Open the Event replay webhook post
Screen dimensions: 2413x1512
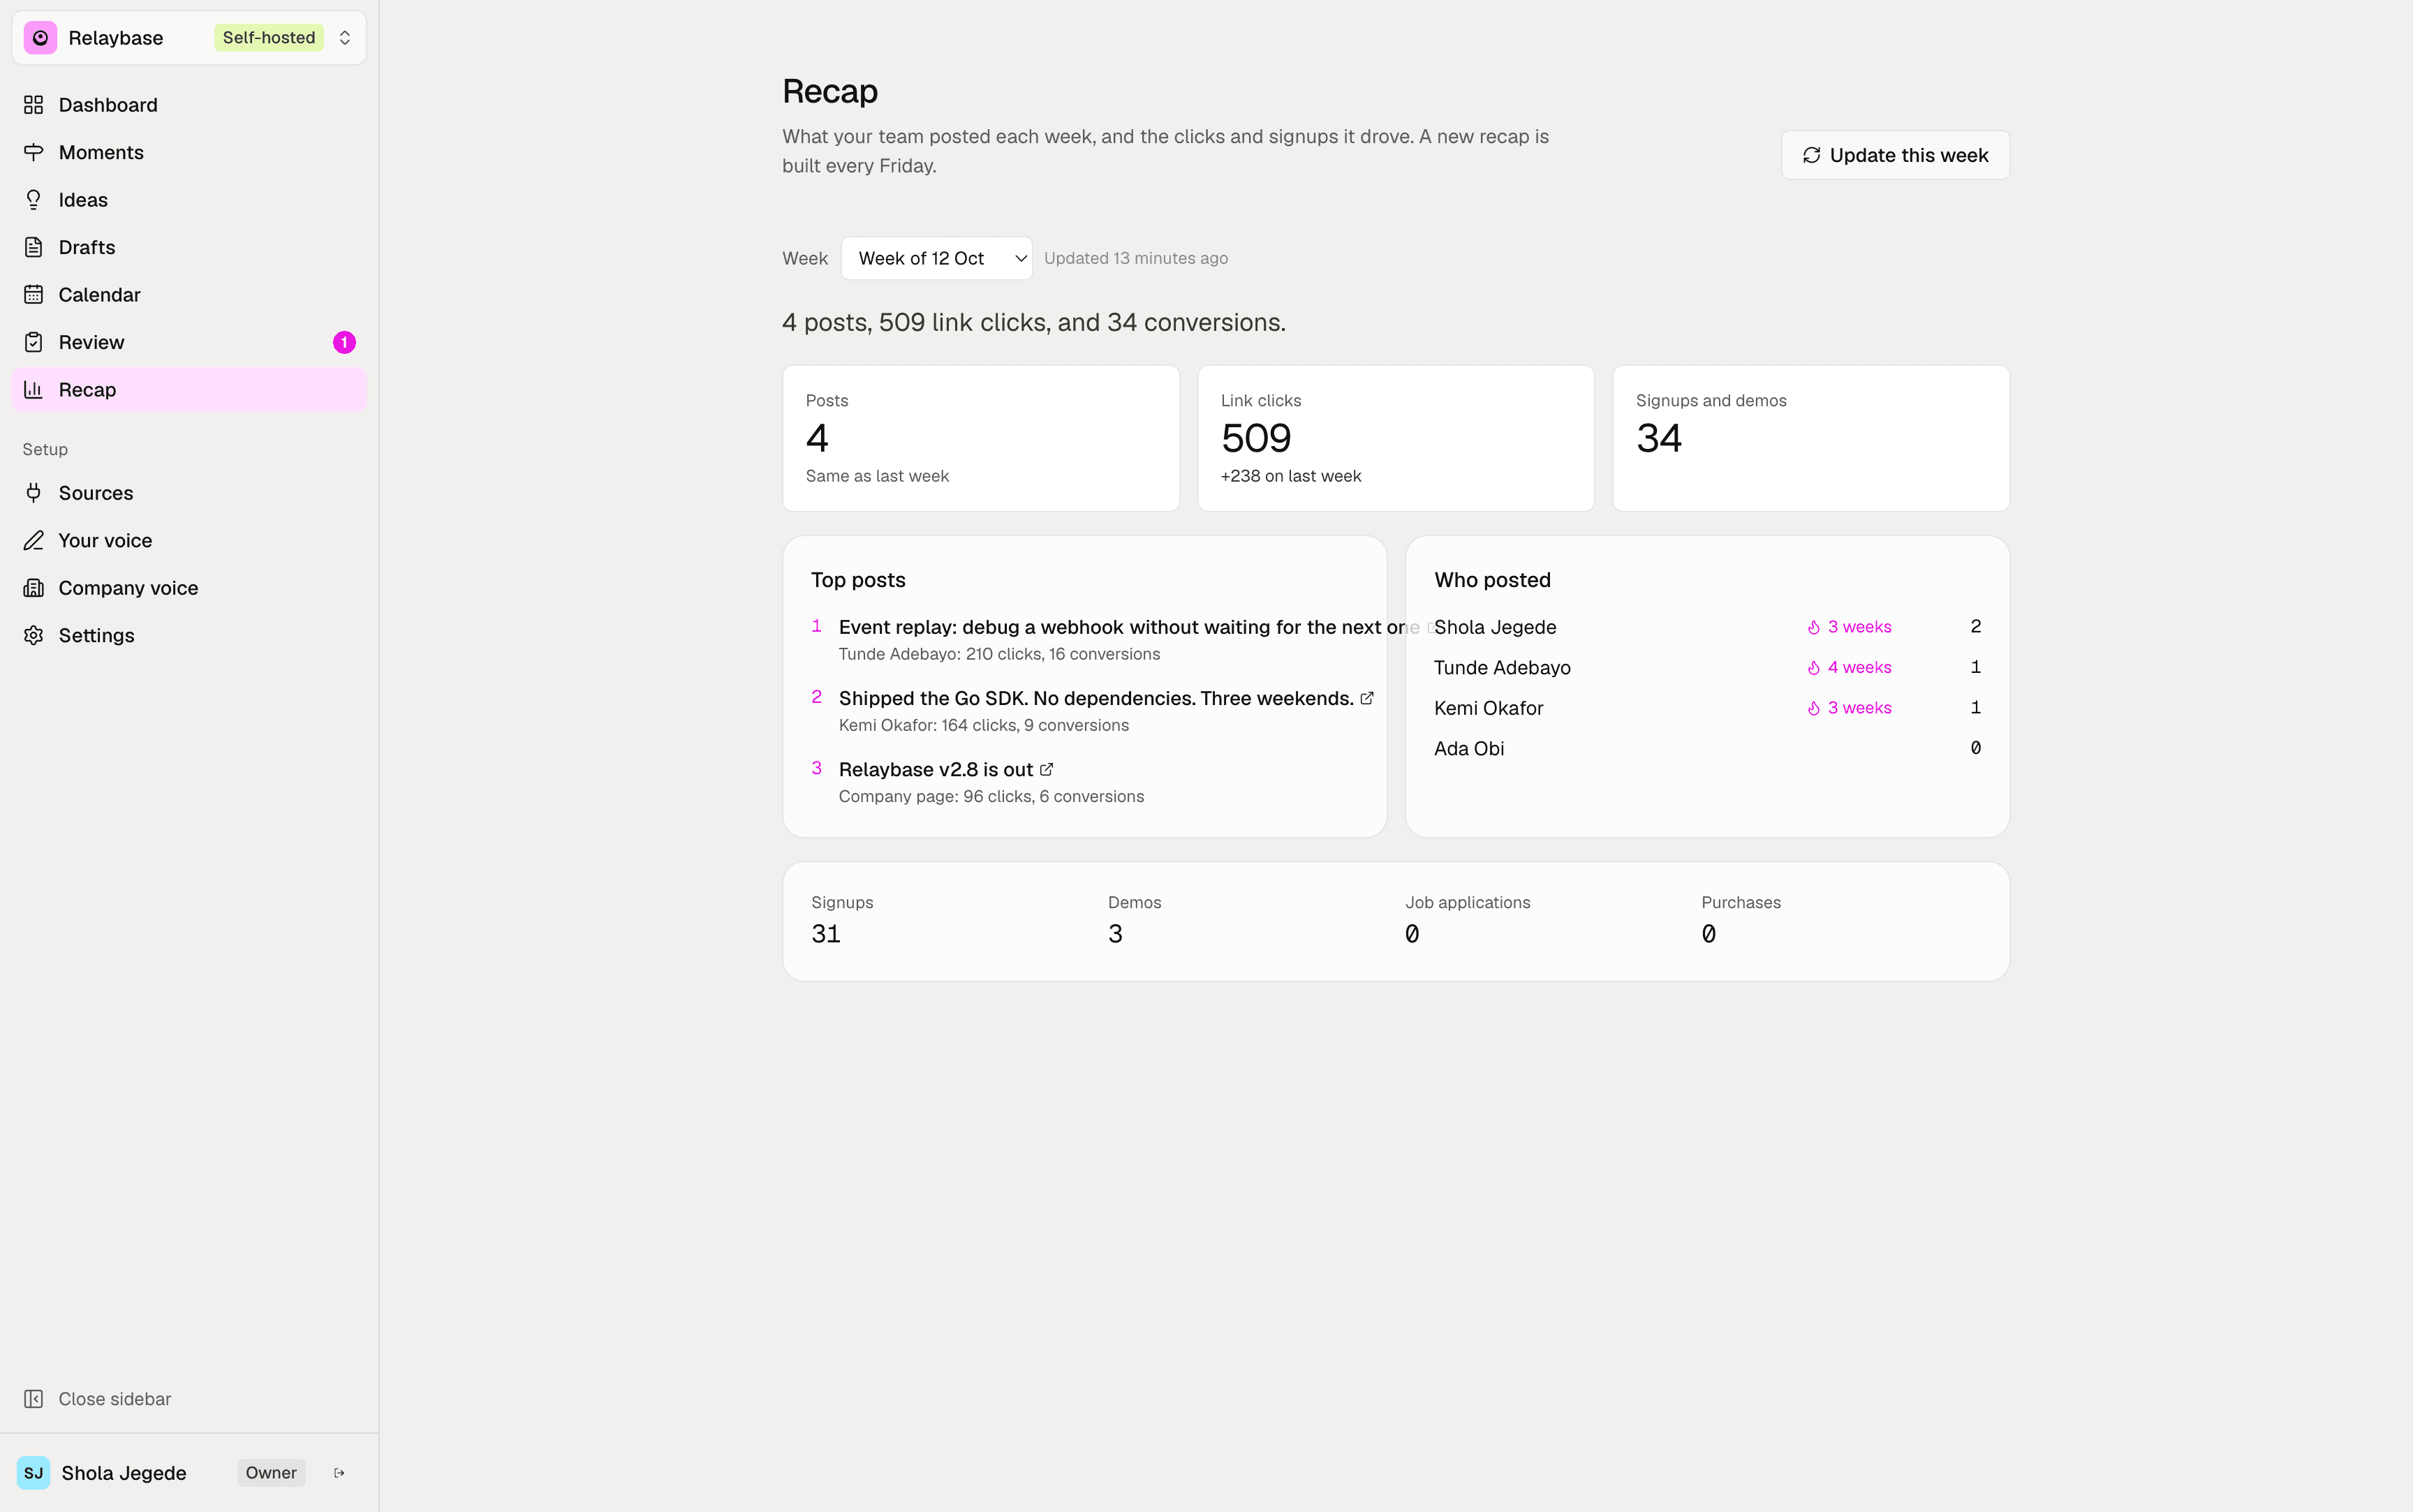(1129, 627)
